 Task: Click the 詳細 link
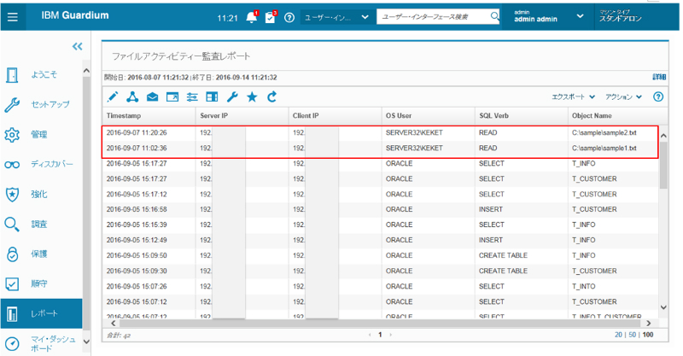pos(659,77)
